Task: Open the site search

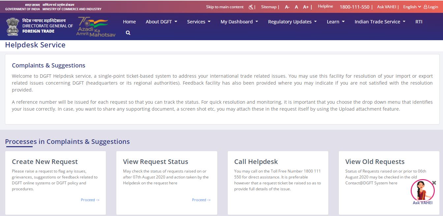Action: [128, 32]
